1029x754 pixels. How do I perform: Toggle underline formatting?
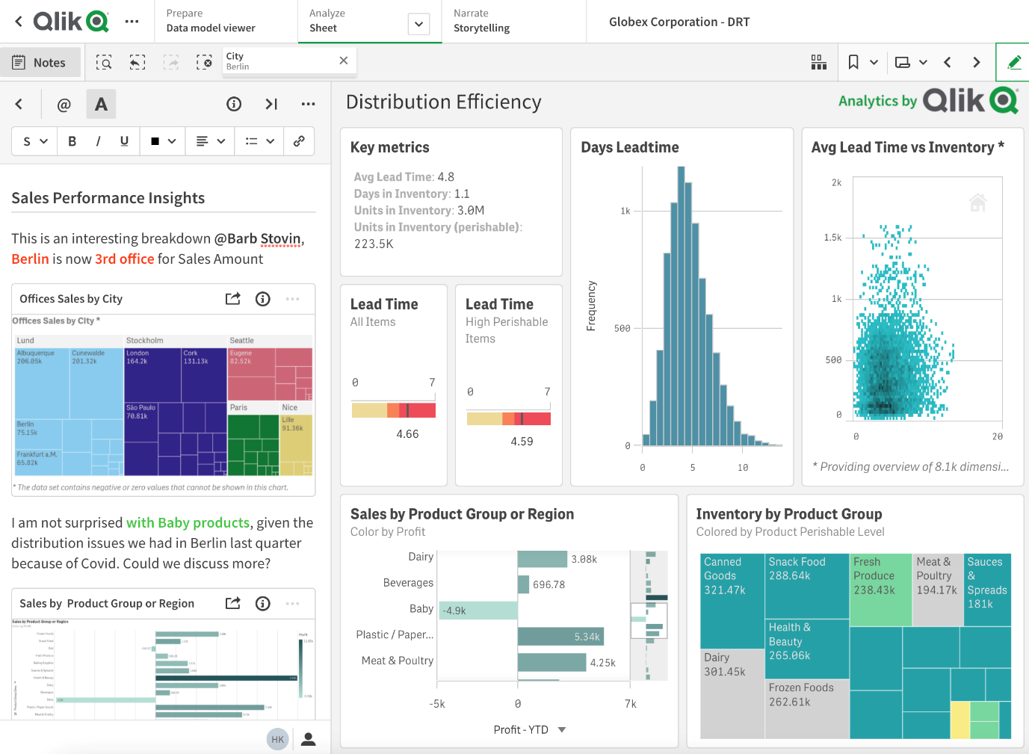(124, 140)
